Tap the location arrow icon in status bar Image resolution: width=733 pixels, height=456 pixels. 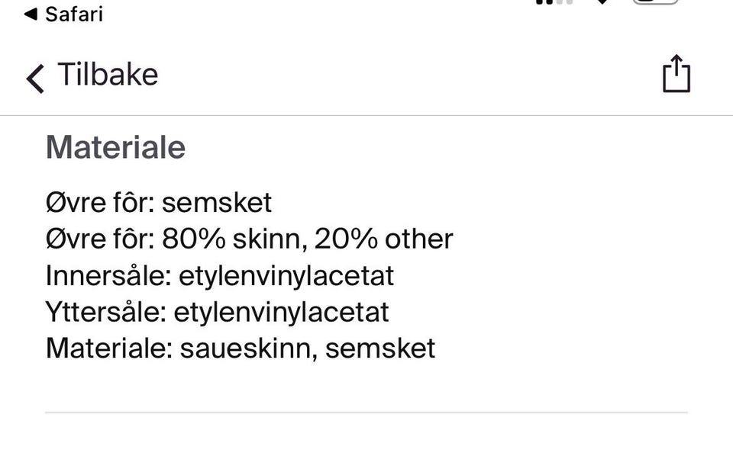[x=602, y=4]
